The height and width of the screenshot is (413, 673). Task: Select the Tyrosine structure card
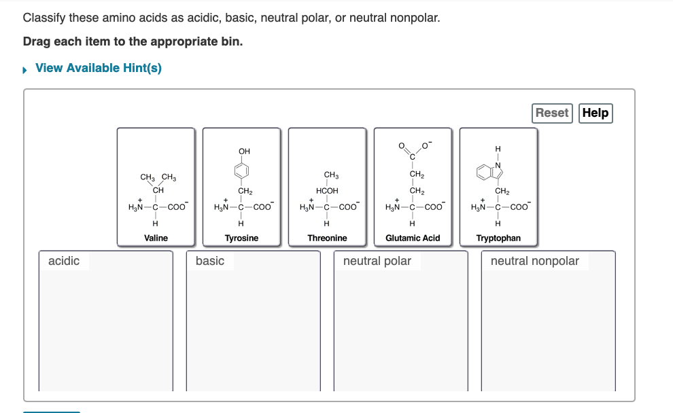[x=241, y=185]
